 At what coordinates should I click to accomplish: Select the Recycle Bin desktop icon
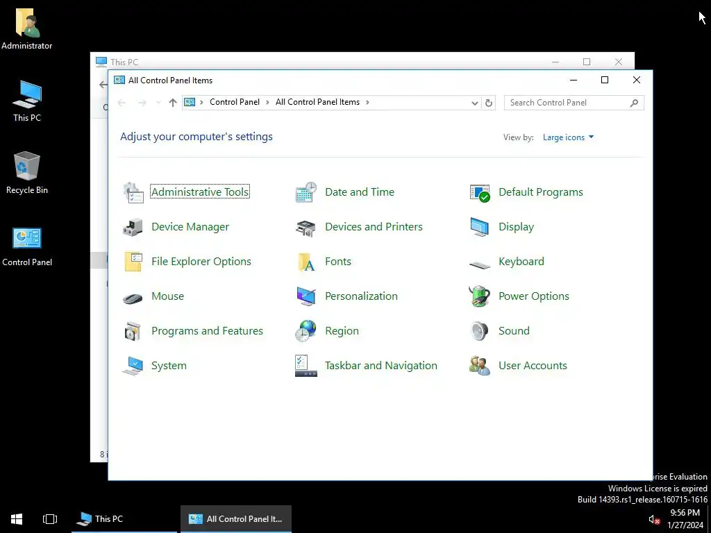(27, 173)
